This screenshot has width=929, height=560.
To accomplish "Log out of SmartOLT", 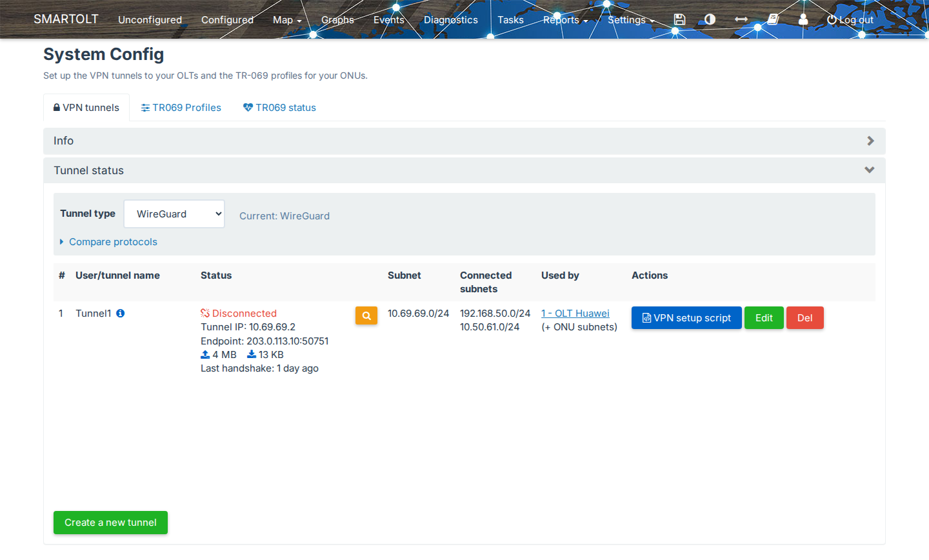I will pos(850,20).
